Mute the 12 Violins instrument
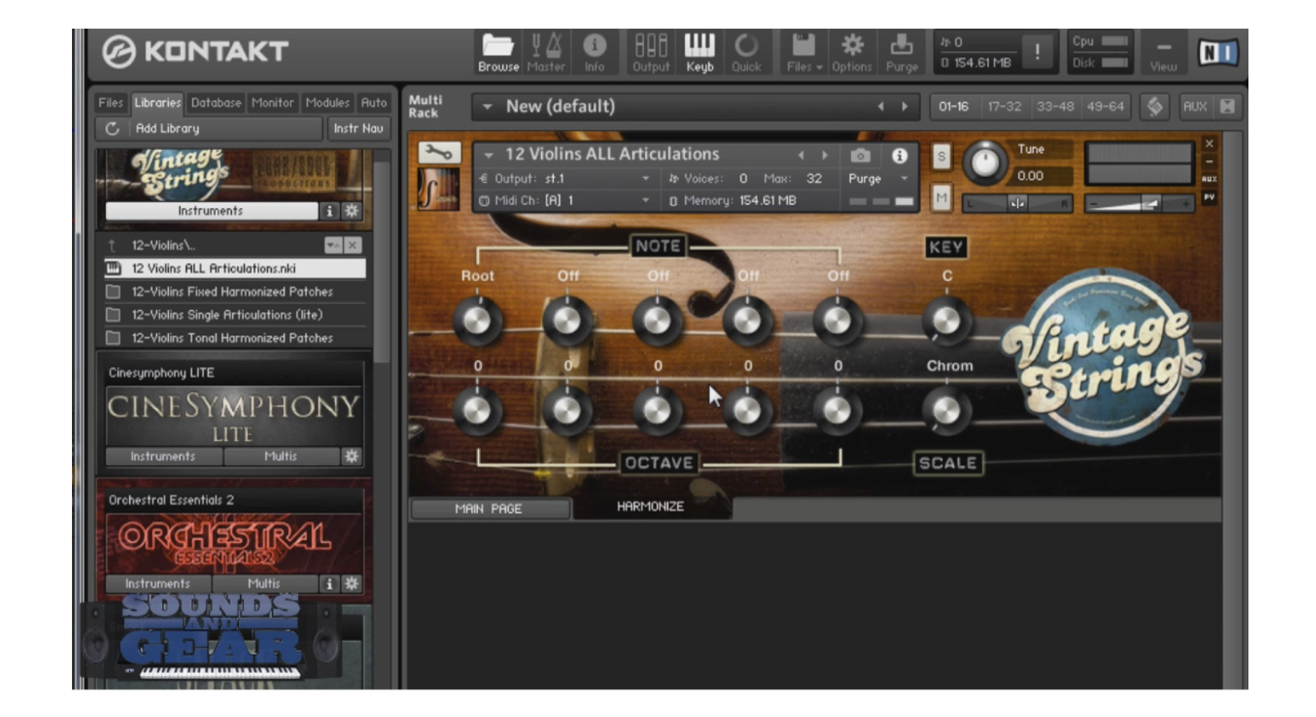This screenshot has width=1316, height=717. click(941, 198)
